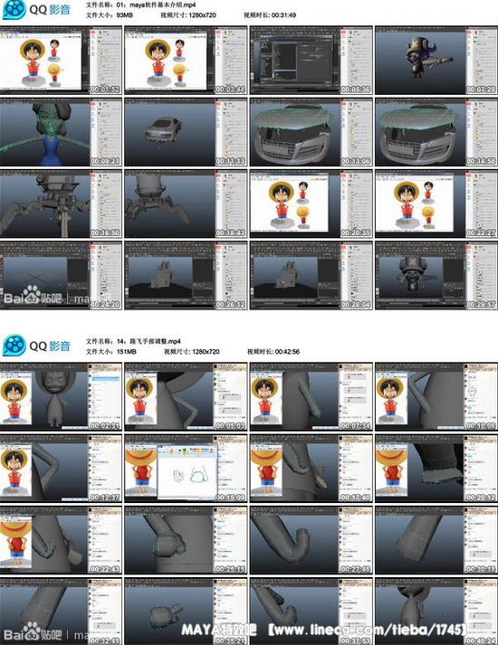Select the hand mesh thumbnail at 00:35:21
This screenshot has height=645, width=498.
(x=186, y=611)
